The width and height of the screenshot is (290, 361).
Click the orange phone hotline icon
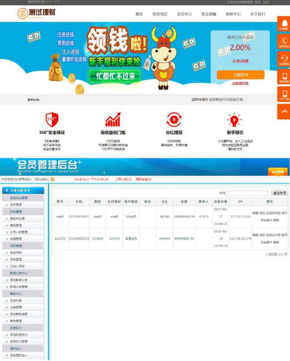coord(283,41)
